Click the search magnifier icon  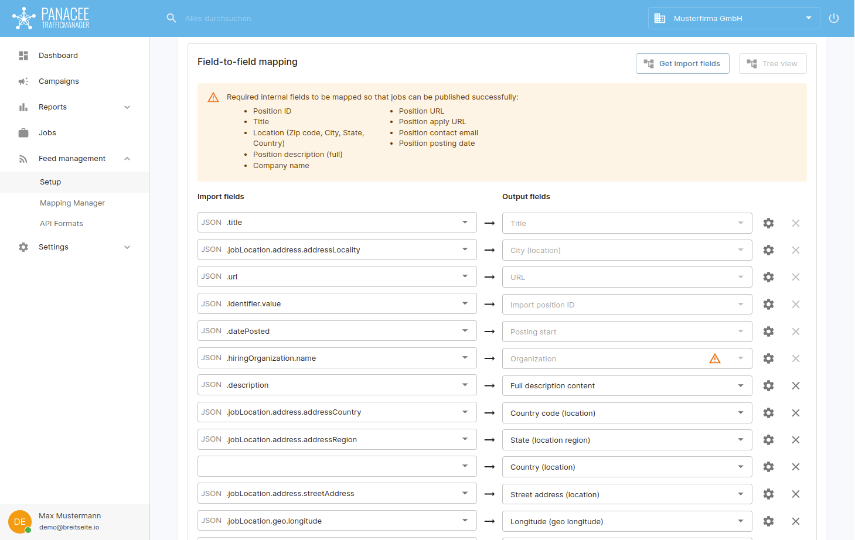point(171,18)
